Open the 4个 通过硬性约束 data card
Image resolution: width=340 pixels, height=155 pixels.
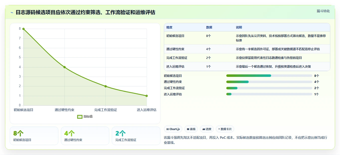(x=85, y=136)
